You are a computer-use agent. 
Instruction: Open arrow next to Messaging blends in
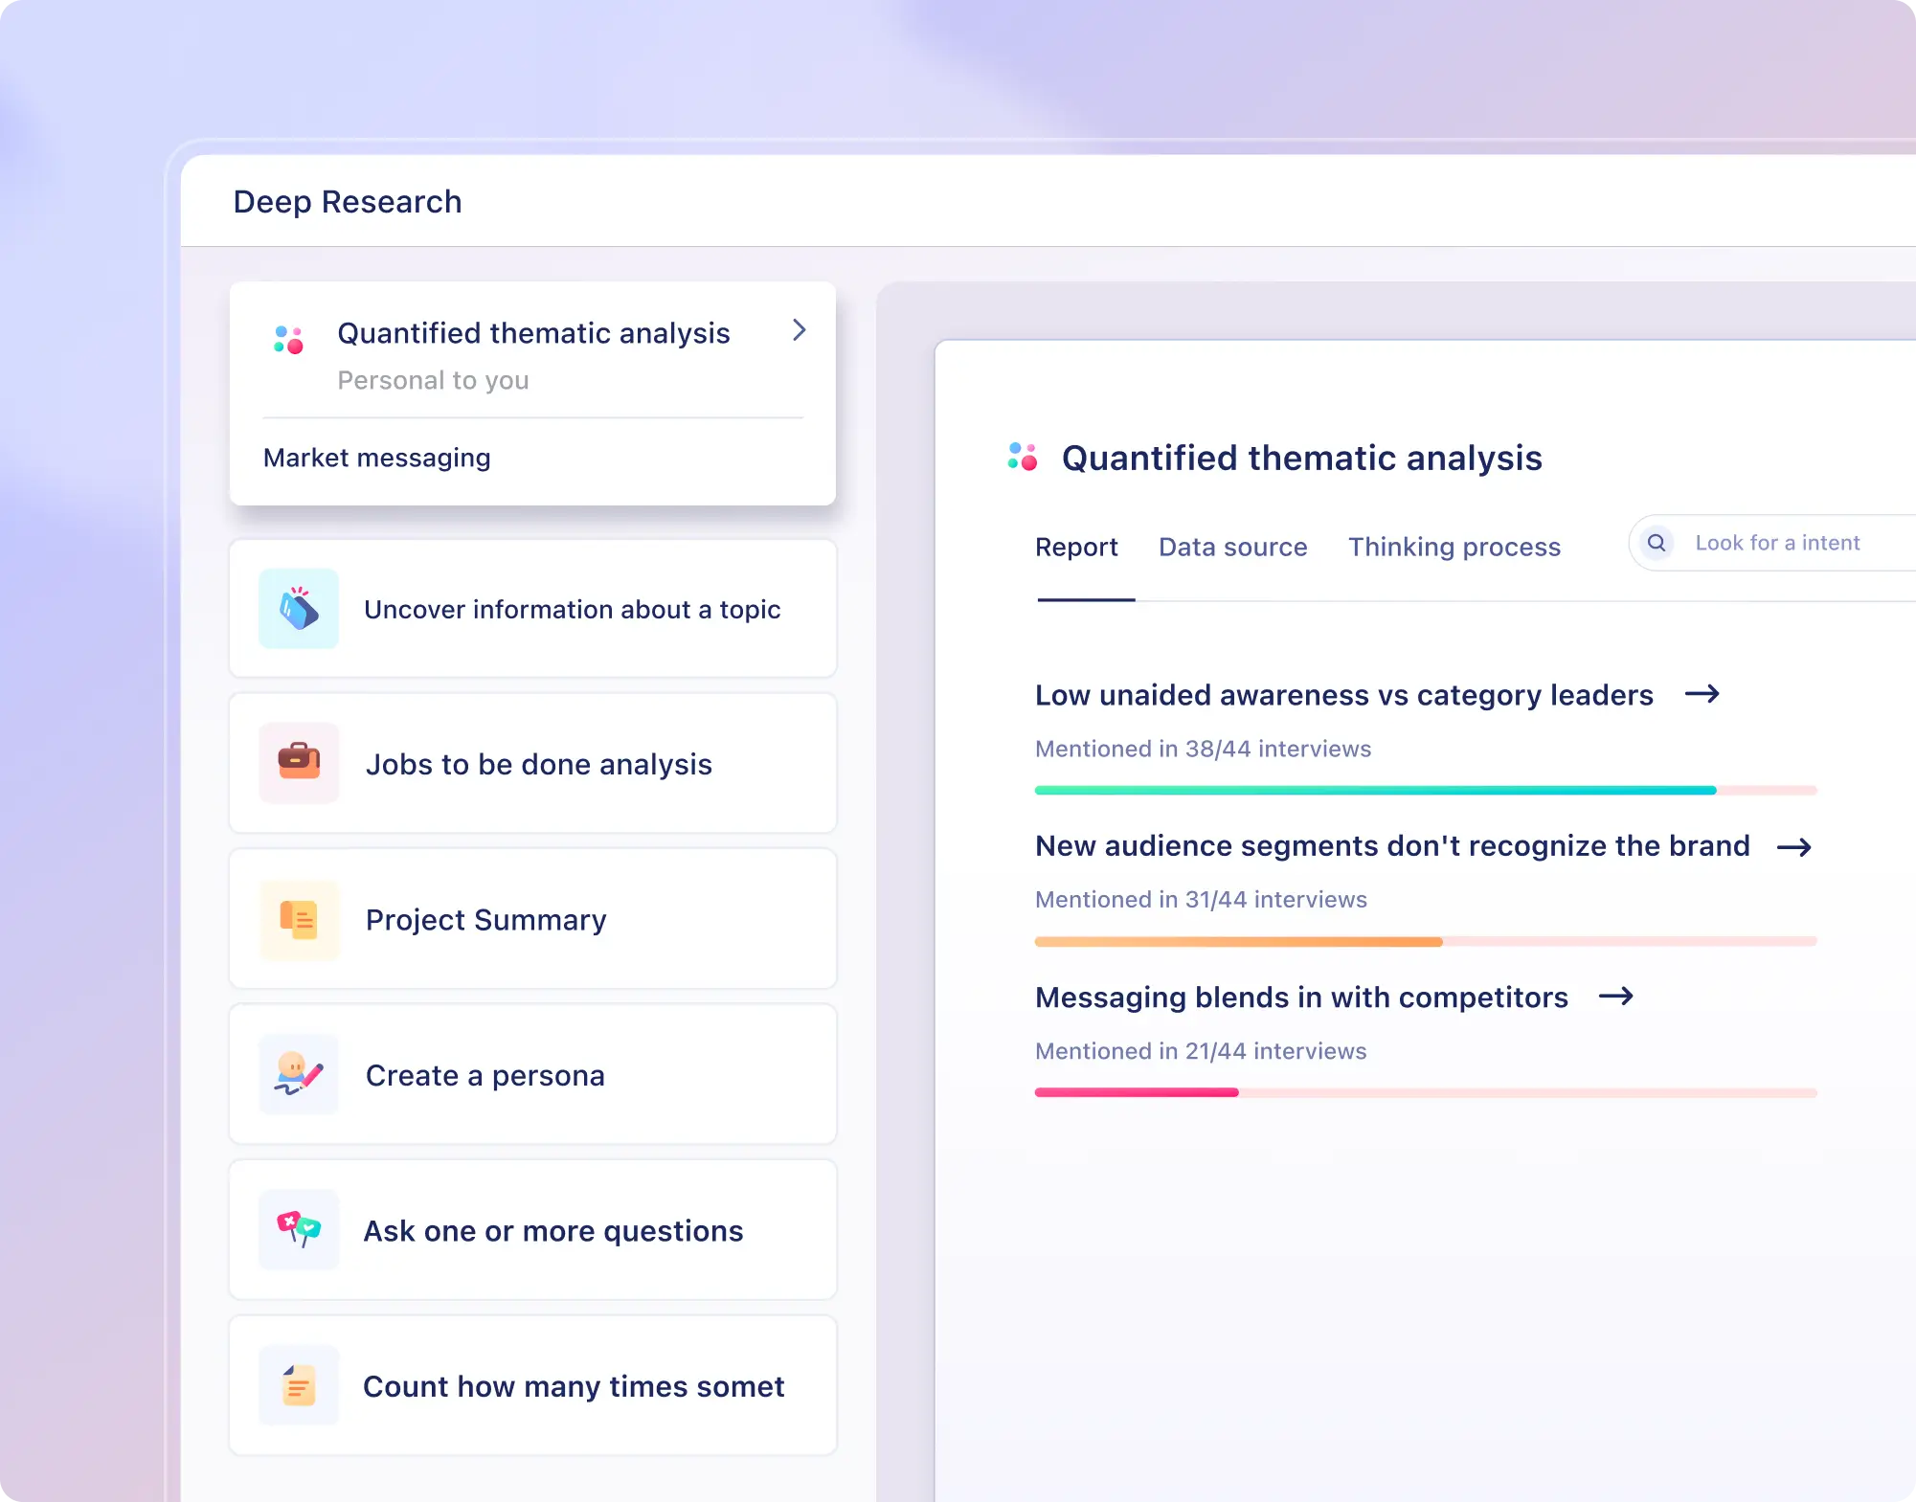point(1616,998)
